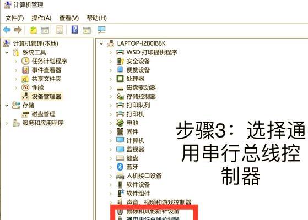
Task: Click the Task Scheduler clock icon
Action: coord(25,61)
